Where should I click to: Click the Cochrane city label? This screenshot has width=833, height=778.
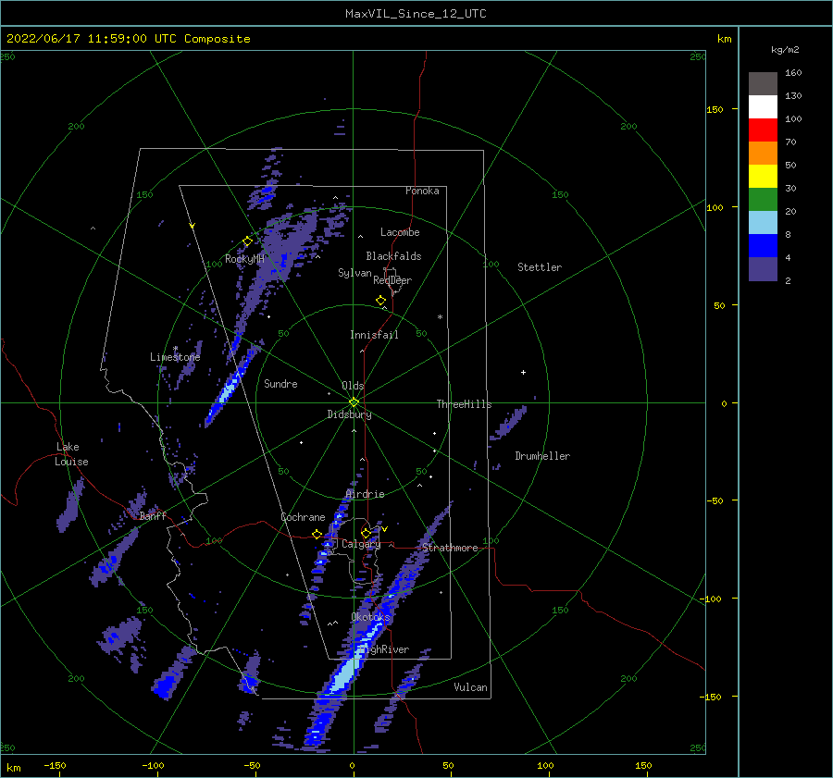303,517
